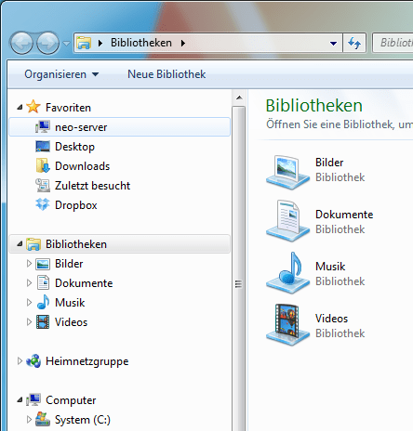The height and width of the screenshot is (431, 413).
Task: Select the Zuletzt besucht icon
Action: [x=43, y=186]
